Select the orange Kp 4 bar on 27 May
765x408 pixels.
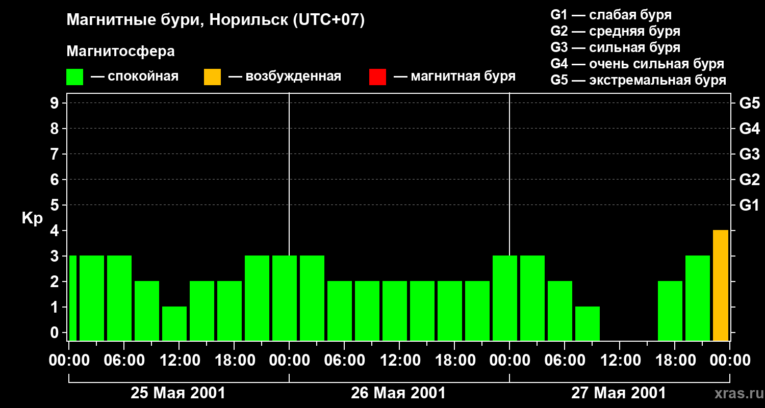721,285
